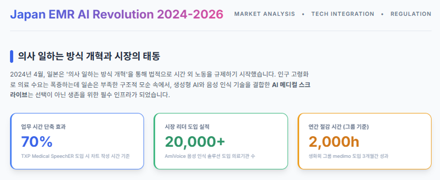440x180 pixels.
Task: Click the 70% statistic value
Action: click(x=37, y=142)
